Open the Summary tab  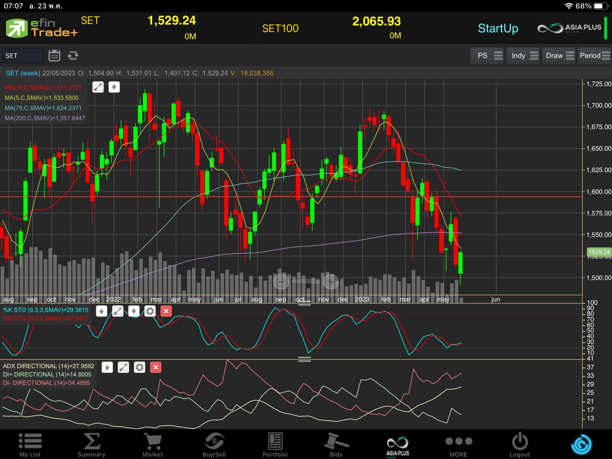[x=91, y=444]
